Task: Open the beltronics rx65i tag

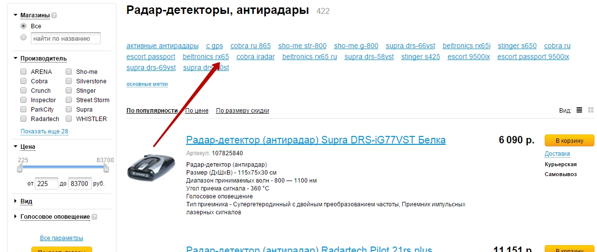Action: click(467, 46)
